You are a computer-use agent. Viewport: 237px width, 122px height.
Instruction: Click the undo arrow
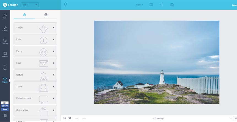(x=77, y=118)
